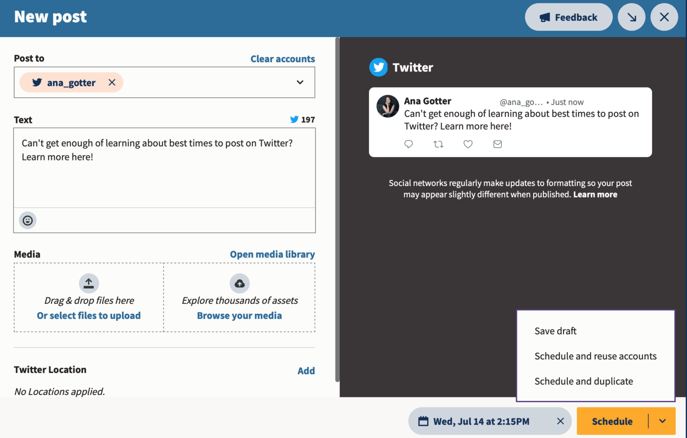Click the Feedback button
The height and width of the screenshot is (438, 687).
pyautogui.click(x=568, y=17)
